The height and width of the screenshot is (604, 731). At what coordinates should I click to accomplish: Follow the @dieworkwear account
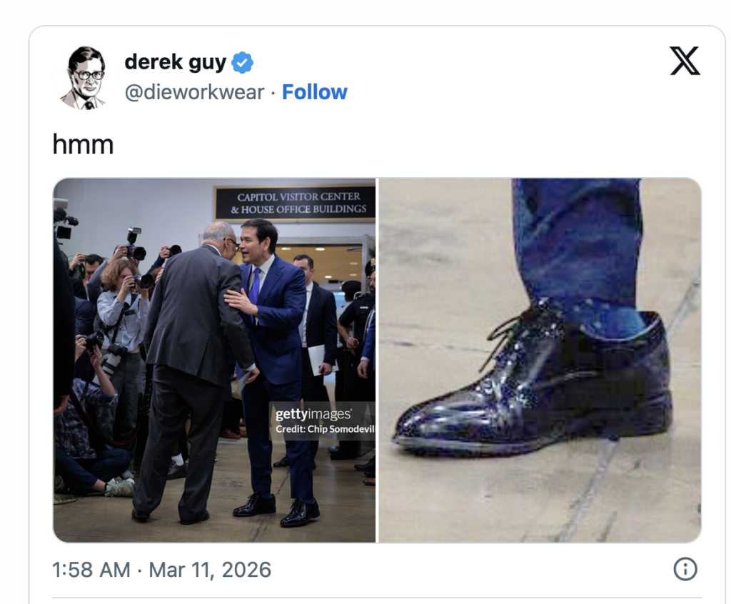314,92
